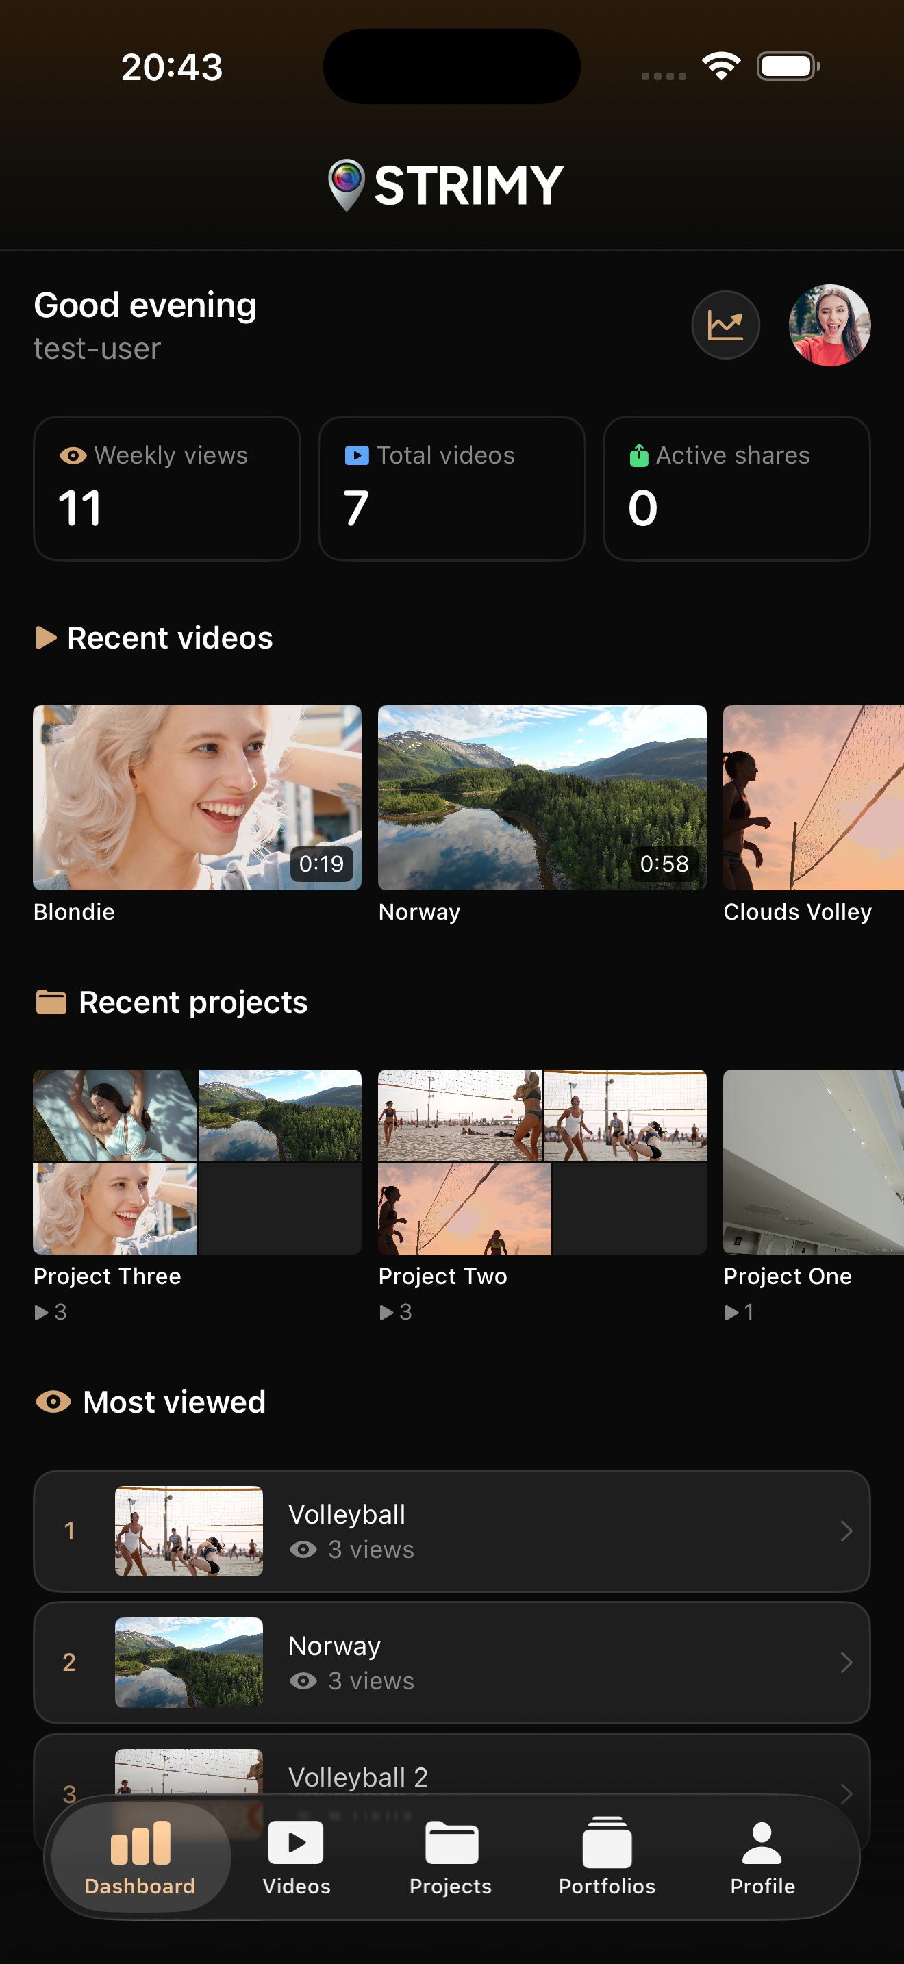This screenshot has width=904, height=1964.
Task: Switch to the Profile tab
Action: [762, 1857]
